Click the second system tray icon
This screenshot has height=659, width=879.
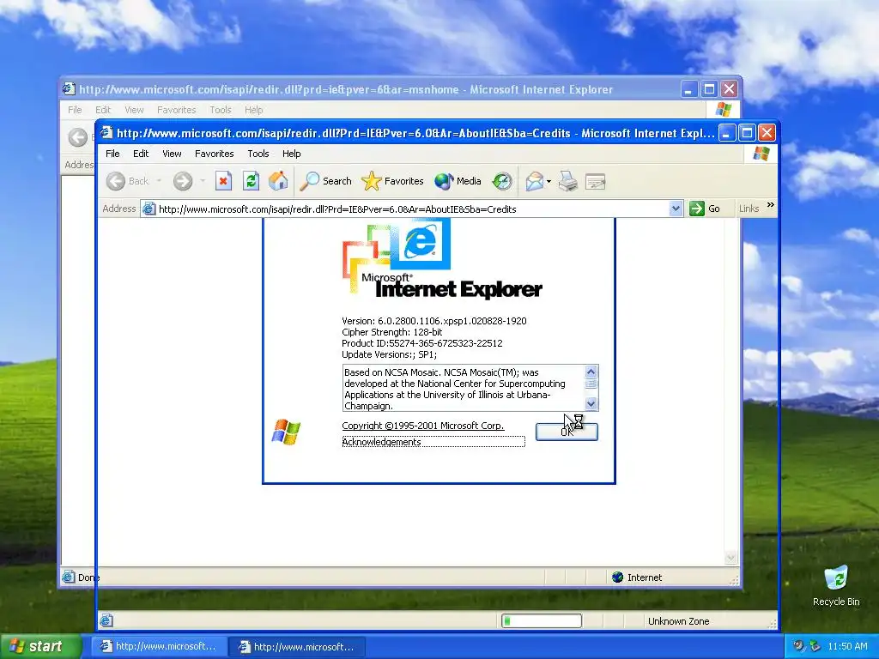815,646
